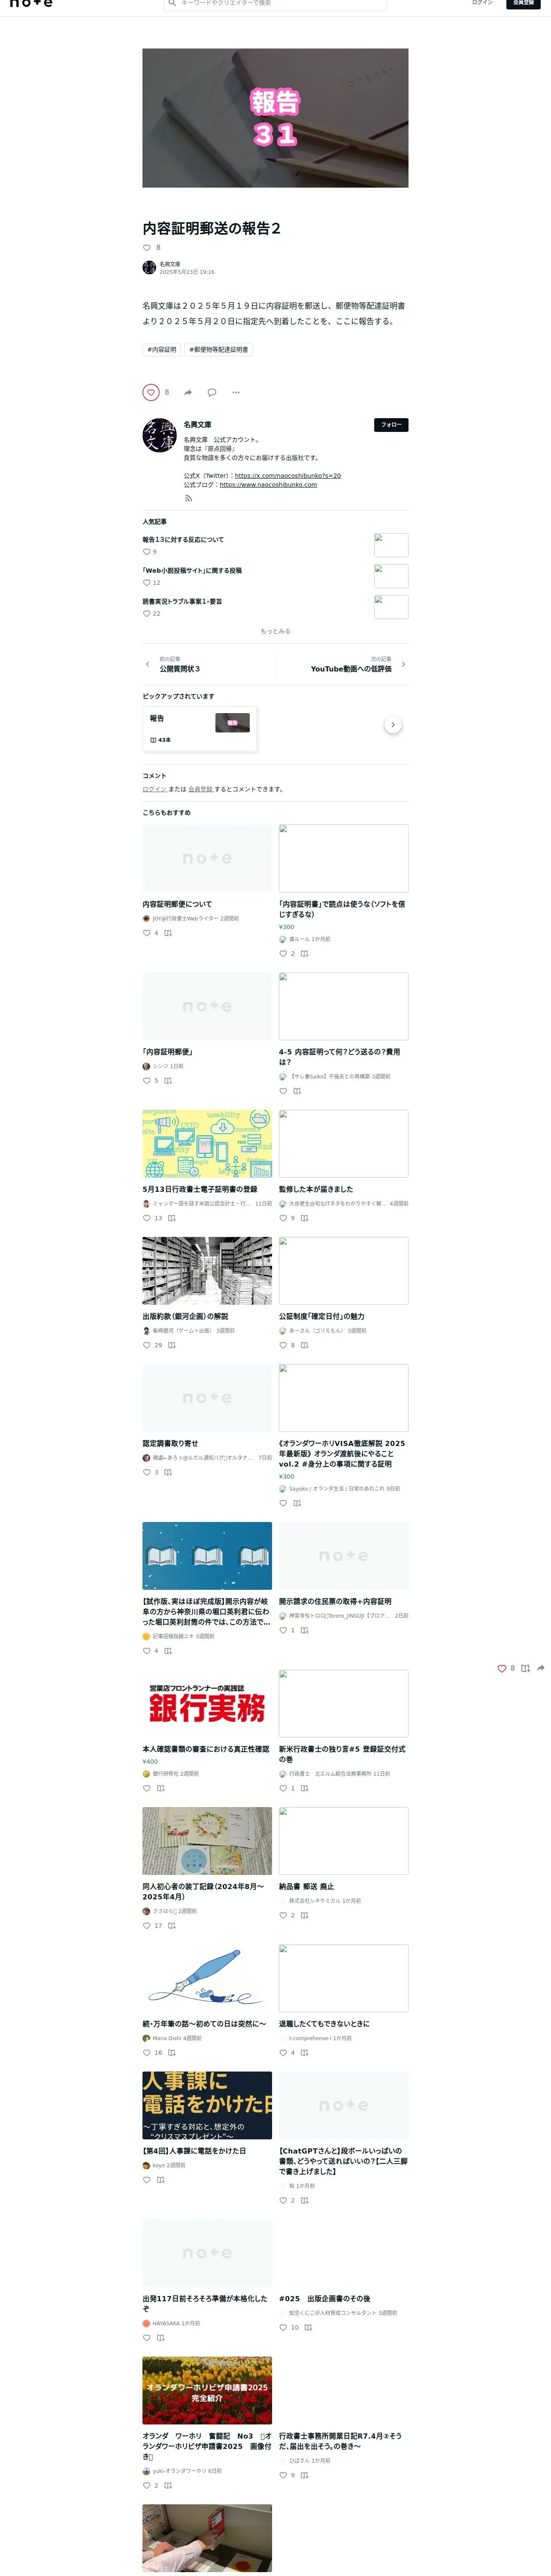Viewport: 551px width, 2576px height.
Task: Open the comment bubble icon
Action: point(211,392)
